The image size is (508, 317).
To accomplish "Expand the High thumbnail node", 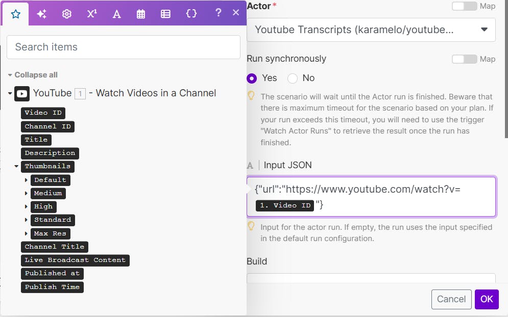I will [x=26, y=206].
